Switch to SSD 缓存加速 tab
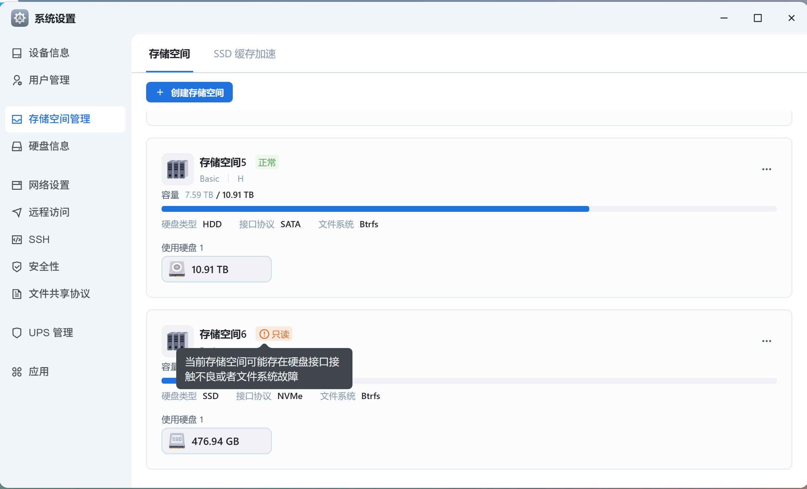The height and width of the screenshot is (489, 807). [x=245, y=54]
